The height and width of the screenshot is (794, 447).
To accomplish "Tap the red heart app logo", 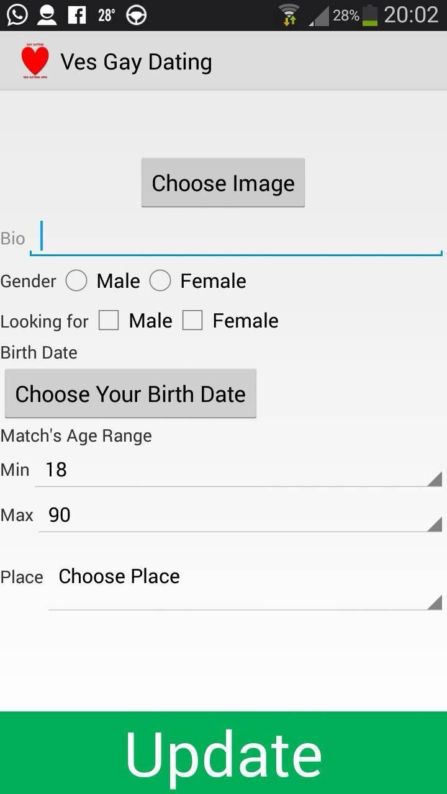I will 35,61.
